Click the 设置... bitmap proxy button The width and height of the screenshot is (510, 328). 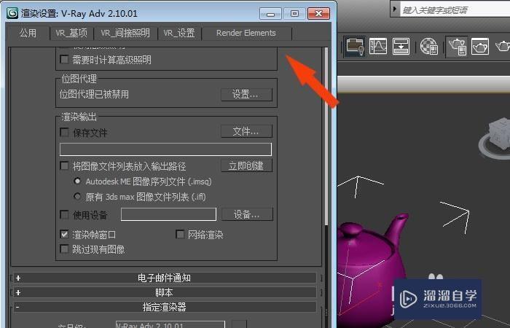246,94
